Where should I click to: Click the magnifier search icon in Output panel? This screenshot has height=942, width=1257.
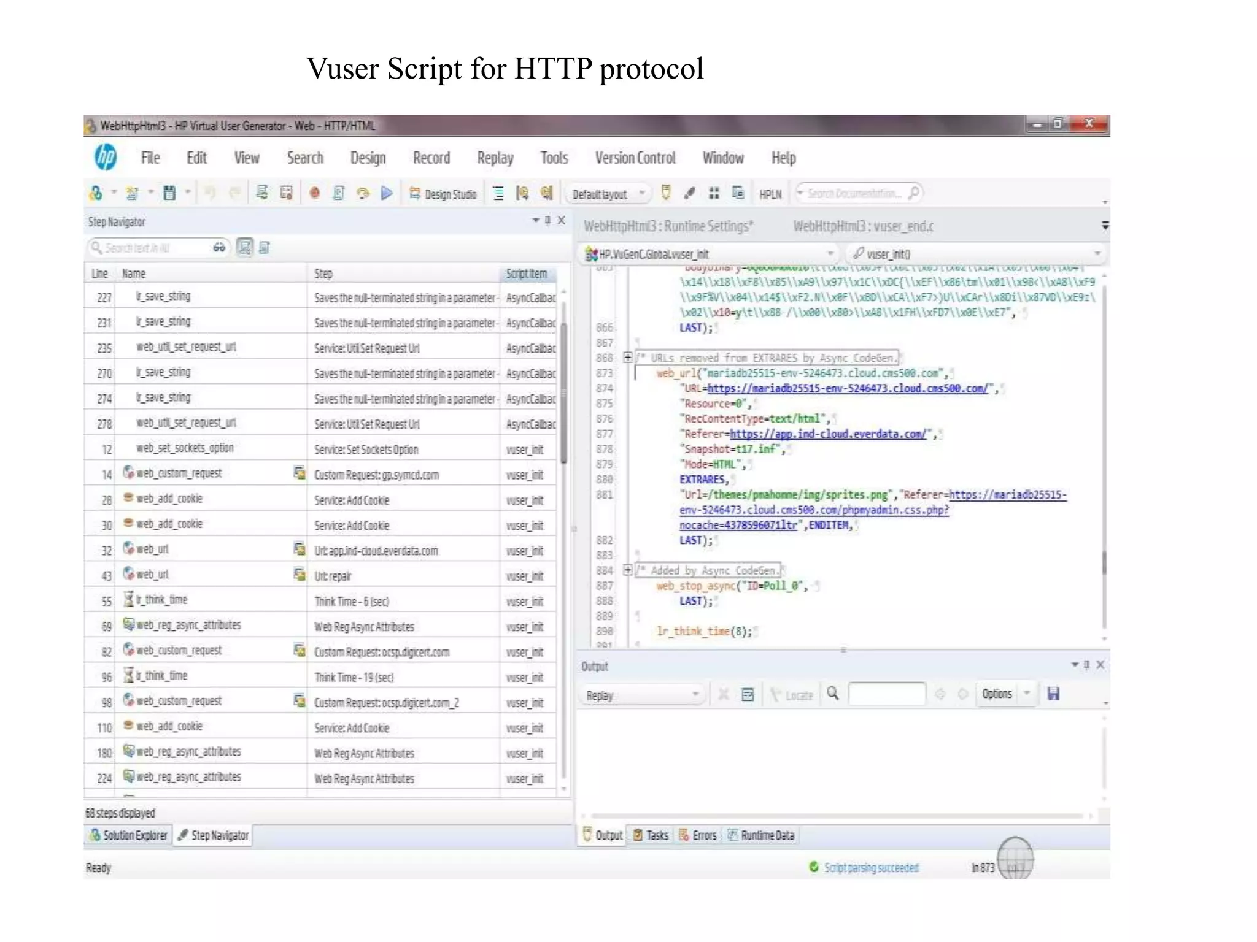pos(833,694)
